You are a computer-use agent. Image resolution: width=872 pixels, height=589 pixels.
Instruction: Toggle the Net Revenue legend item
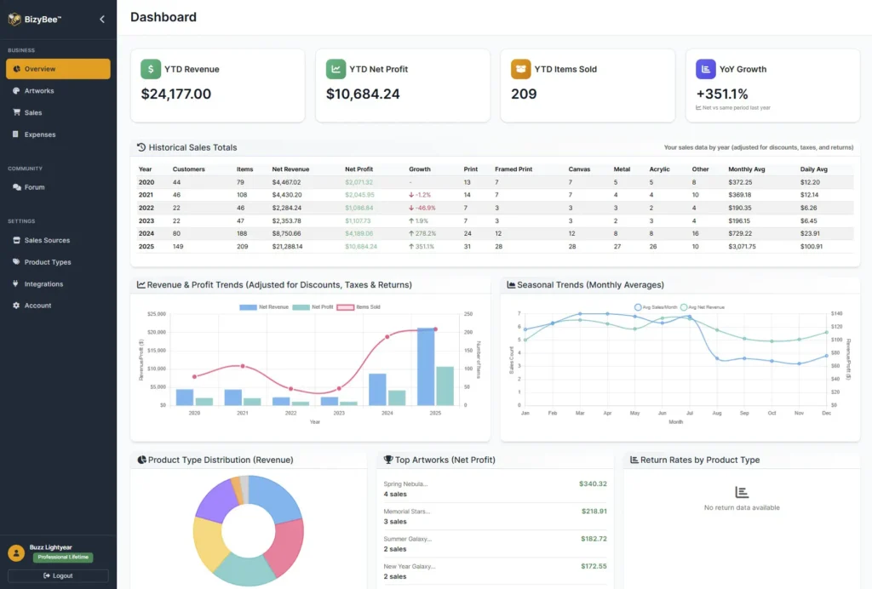(x=264, y=306)
